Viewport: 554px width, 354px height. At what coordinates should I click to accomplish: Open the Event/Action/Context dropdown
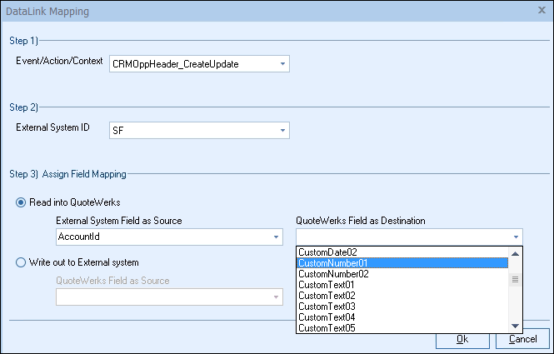[x=282, y=63]
